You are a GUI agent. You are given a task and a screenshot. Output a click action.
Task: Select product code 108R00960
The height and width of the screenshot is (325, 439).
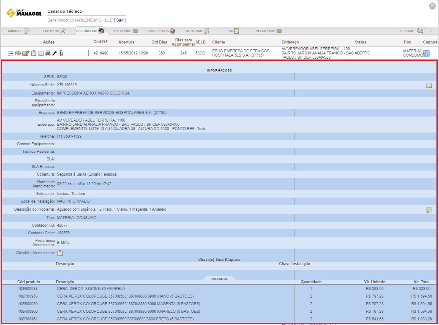[28, 311]
